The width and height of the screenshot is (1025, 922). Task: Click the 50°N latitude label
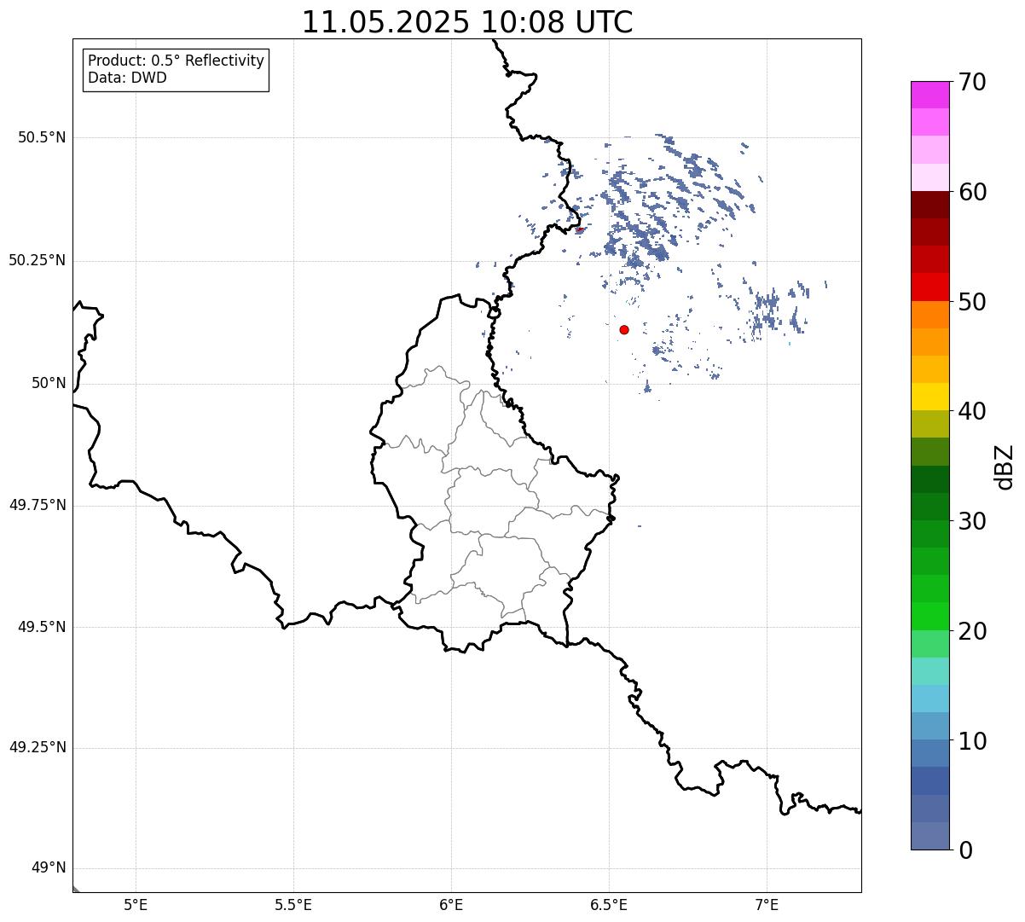click(49, 383)
